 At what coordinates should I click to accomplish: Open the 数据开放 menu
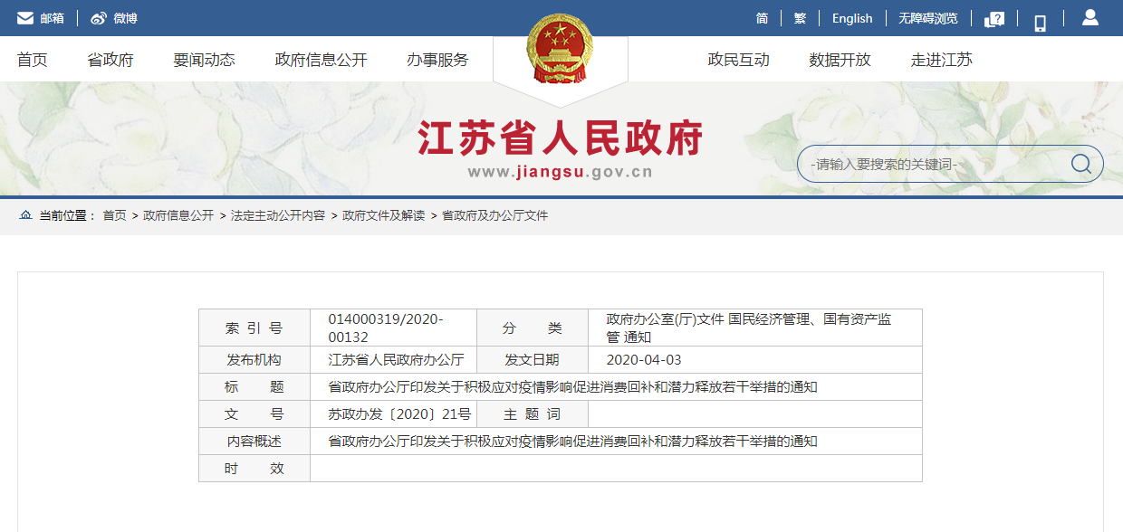(840, 60)
